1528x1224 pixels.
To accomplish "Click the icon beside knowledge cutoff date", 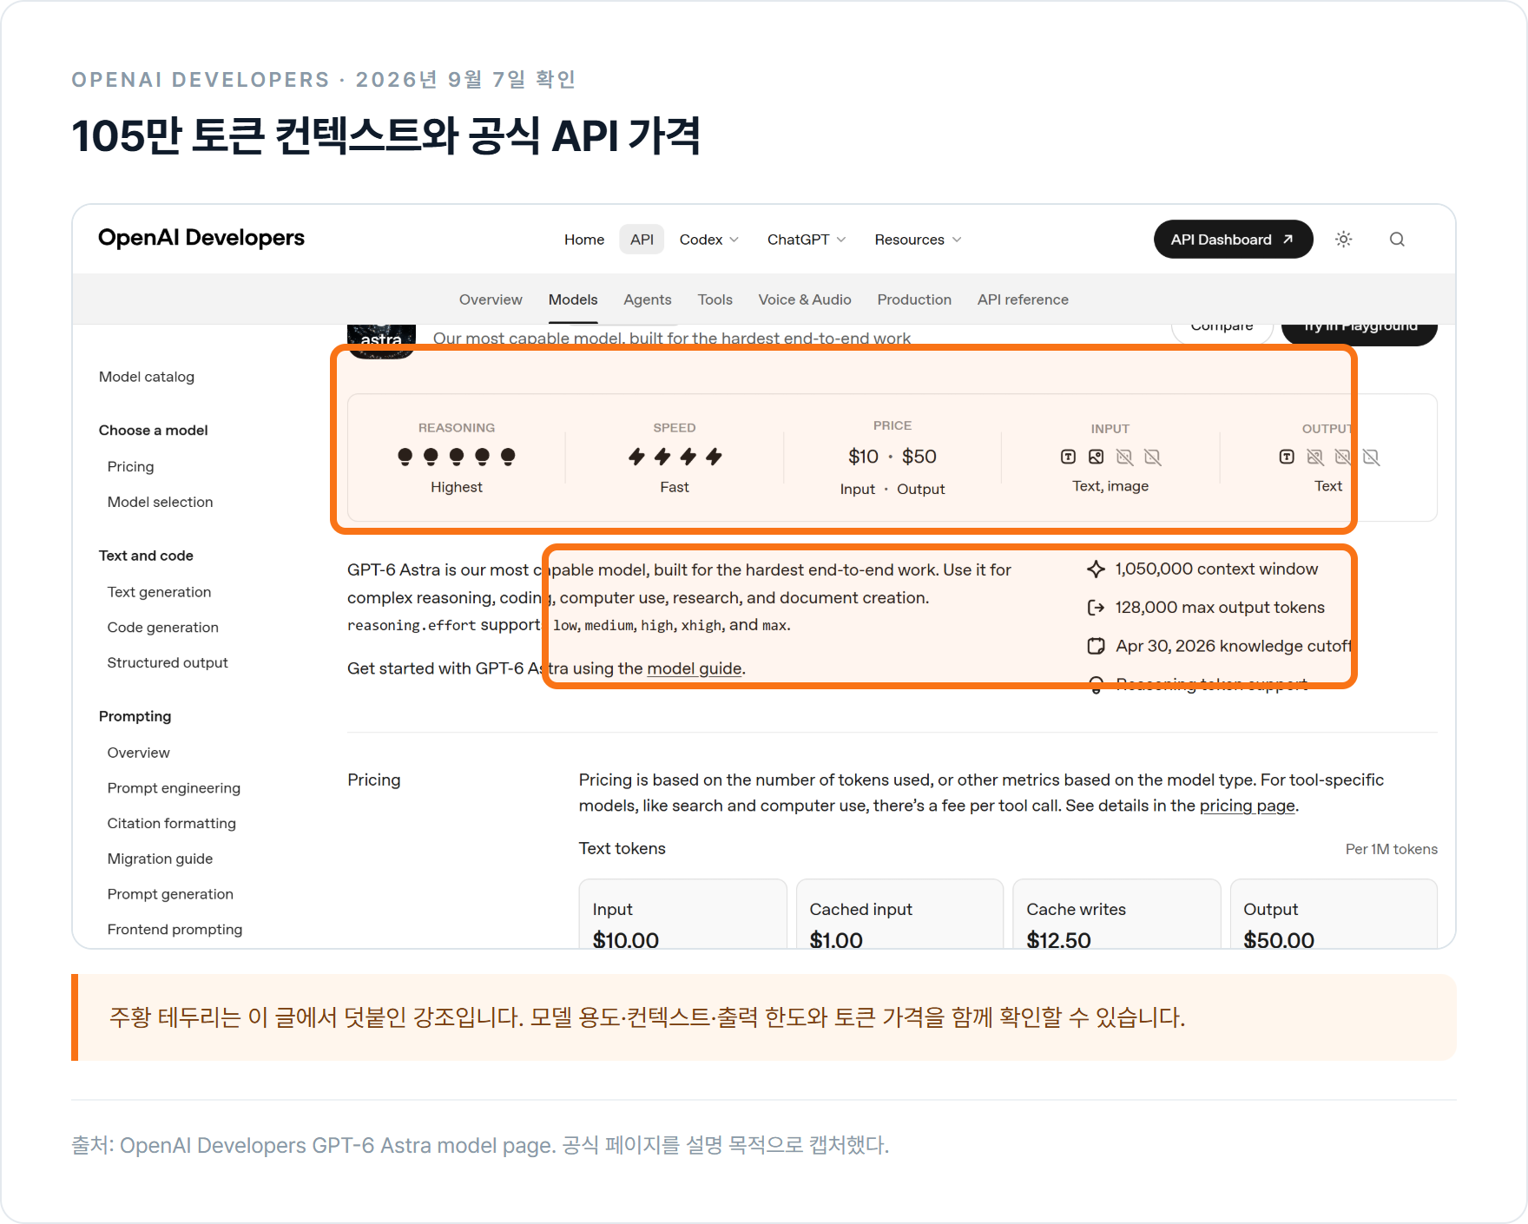I will 1097,646.
